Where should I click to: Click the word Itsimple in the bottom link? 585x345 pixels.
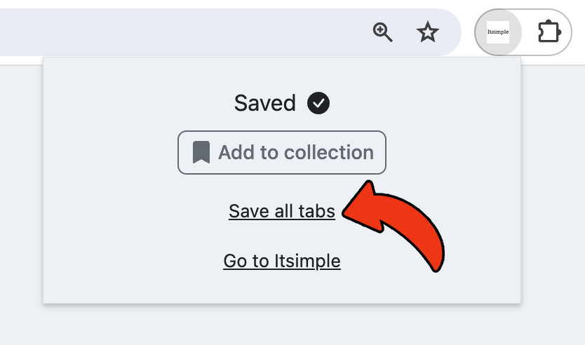click(x=307, y=261)
